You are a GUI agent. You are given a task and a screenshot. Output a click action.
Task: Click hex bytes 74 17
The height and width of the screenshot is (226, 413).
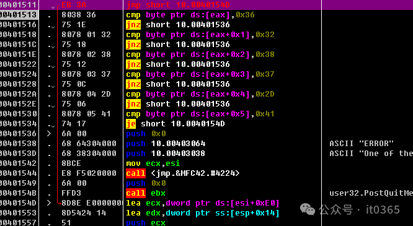(74, 124)
